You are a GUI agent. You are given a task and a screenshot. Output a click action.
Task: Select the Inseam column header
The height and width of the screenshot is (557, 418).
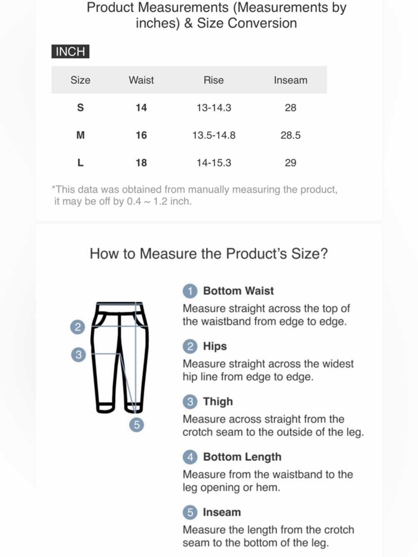pos(291,80)
